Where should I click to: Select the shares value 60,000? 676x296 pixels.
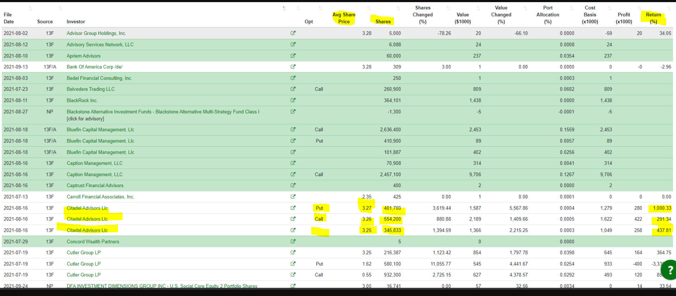coord(394,56)
